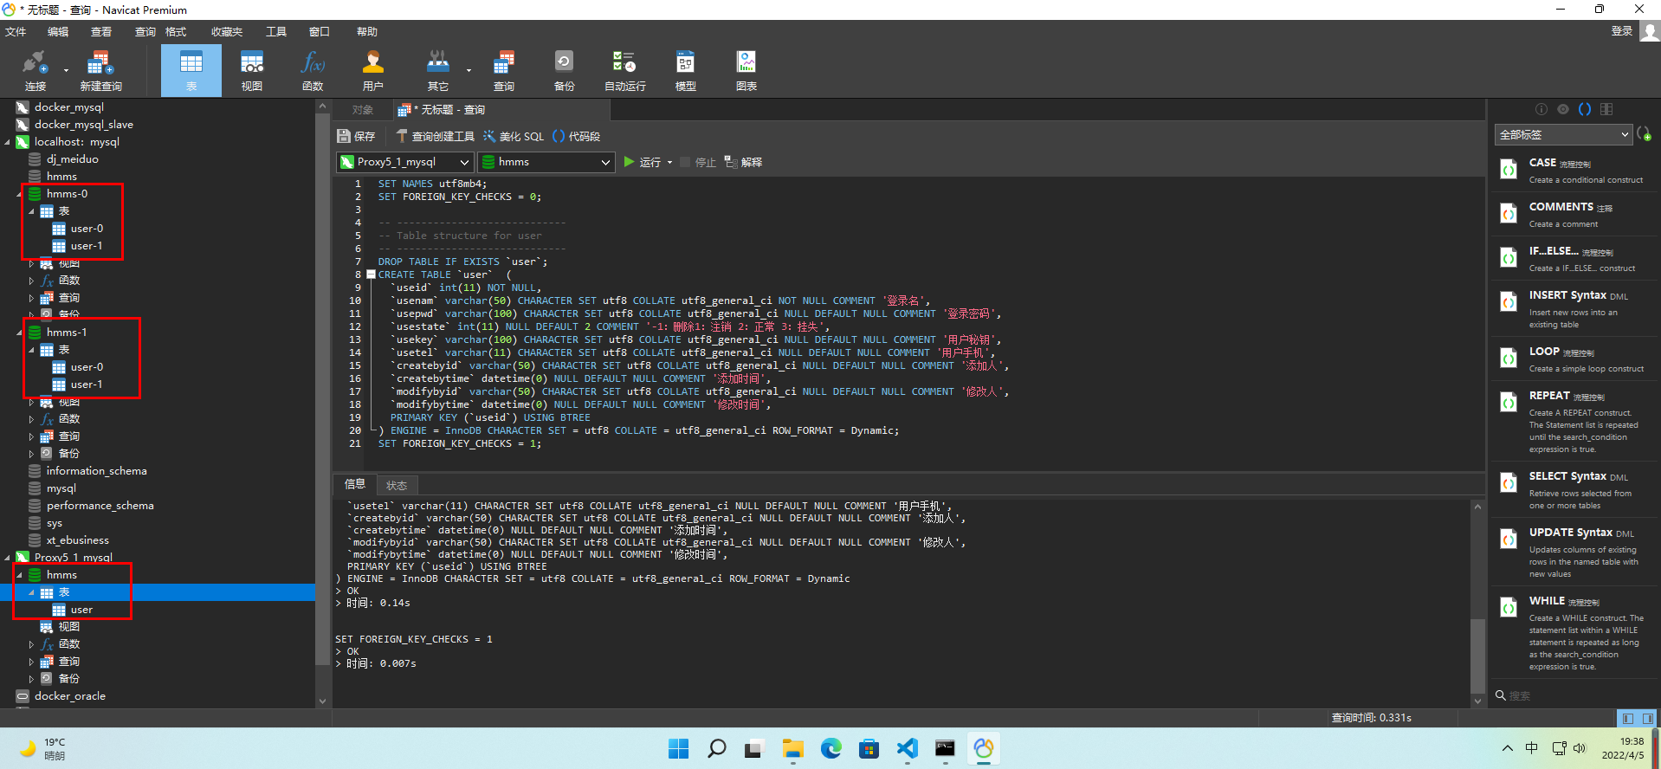This screenshot has height=769, width=1661.
Task: Open the 图表 charts toolbar icon
Action: point(746,70)
